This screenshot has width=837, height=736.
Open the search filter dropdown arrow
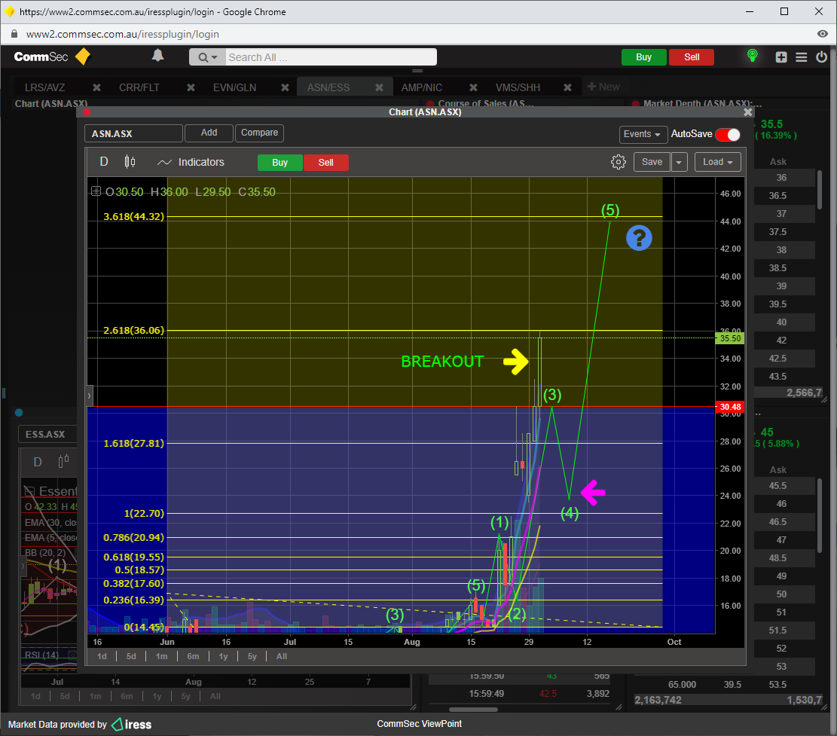click(209, 57)
